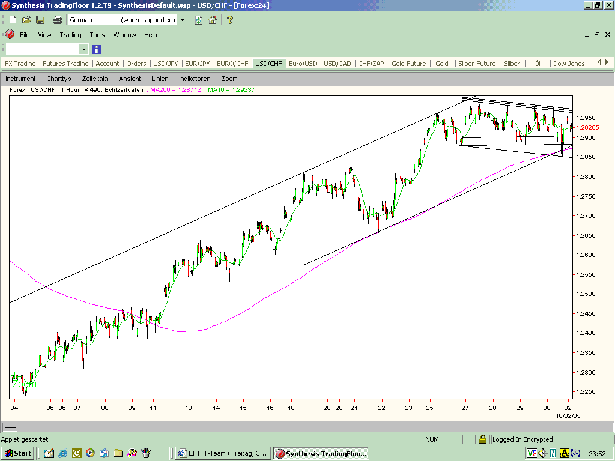Screen dimensions: 615x461
Task: Open the quick launch folder icon
Action: click(118, 454)
